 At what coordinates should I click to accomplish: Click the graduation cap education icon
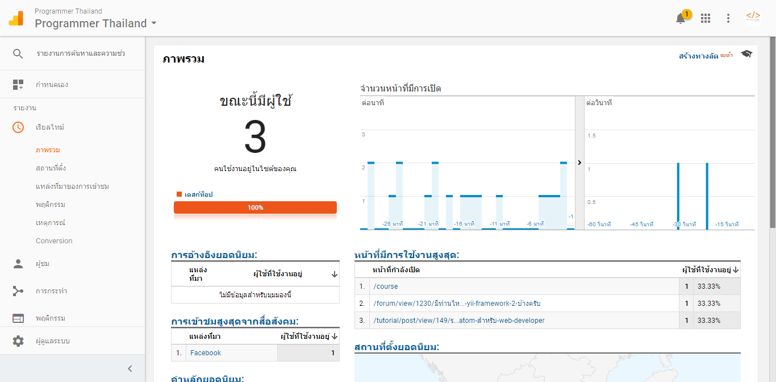point(746,54)
